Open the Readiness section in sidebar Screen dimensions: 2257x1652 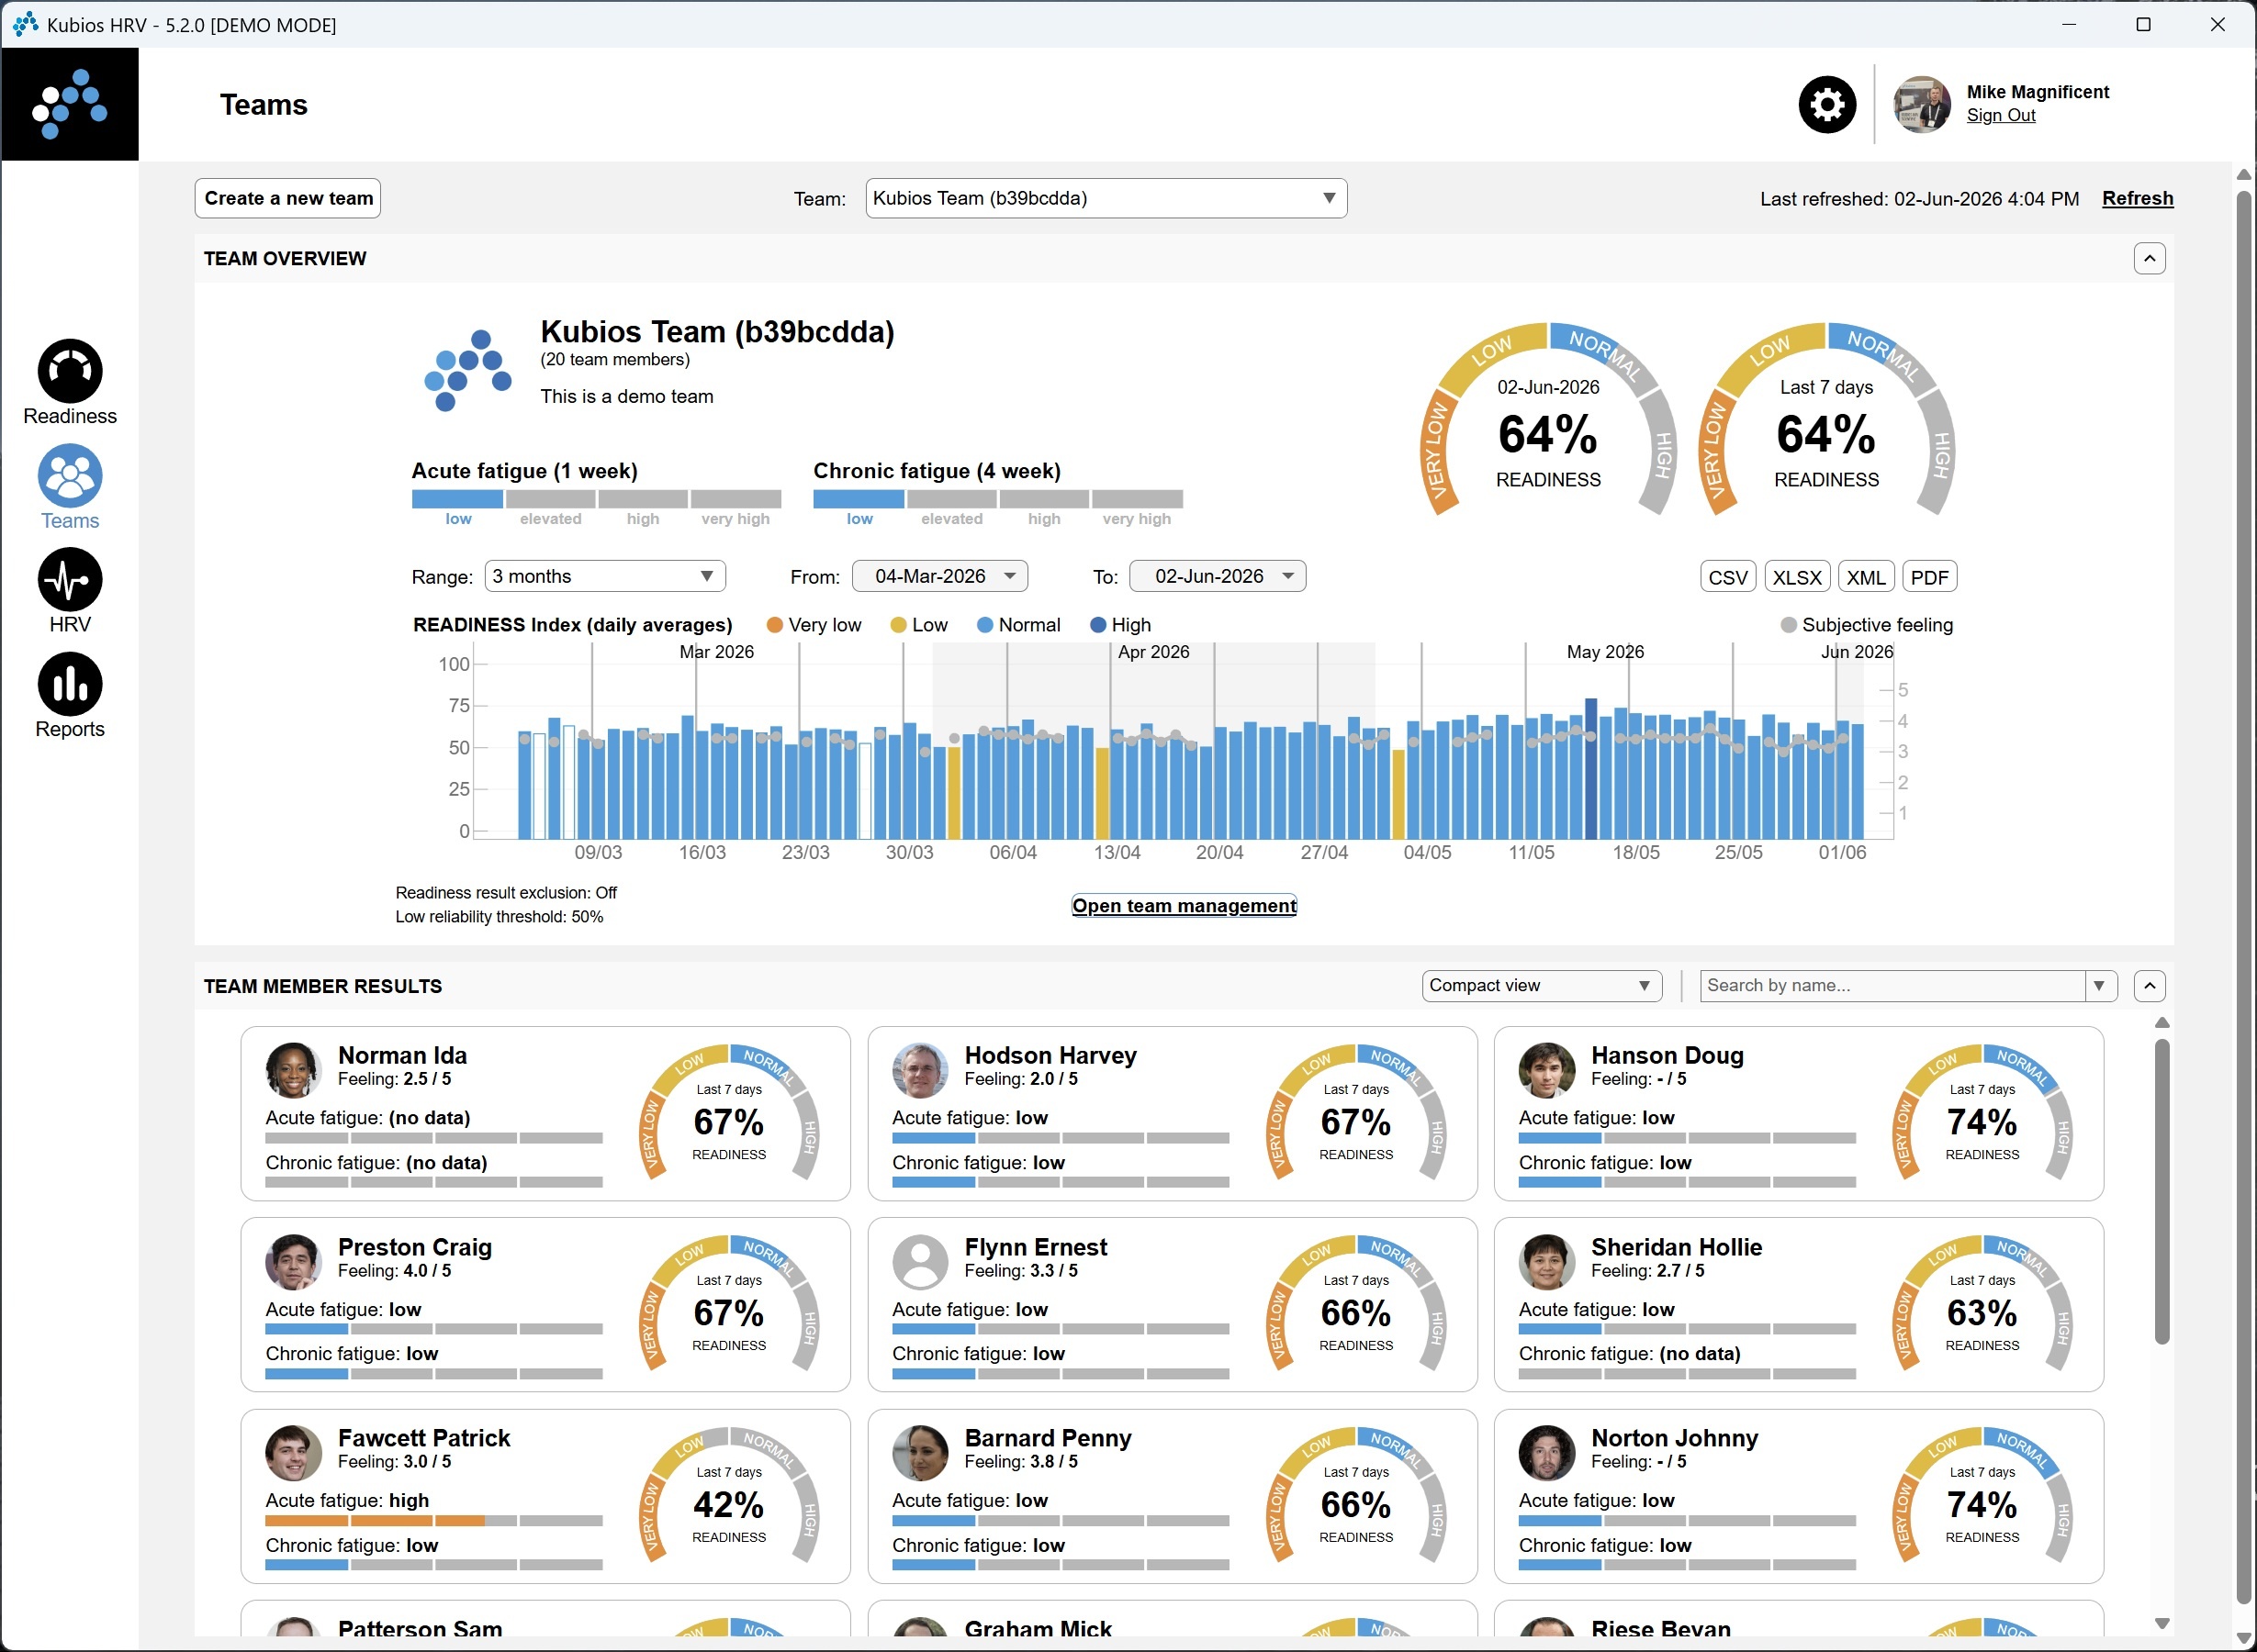coord(70,371)
